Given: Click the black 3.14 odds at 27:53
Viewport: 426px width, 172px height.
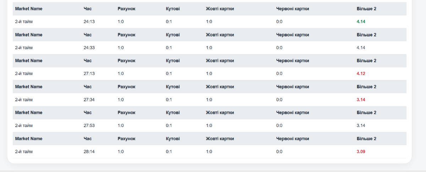Looking at the screenshot, I should (x=361, y=126).
